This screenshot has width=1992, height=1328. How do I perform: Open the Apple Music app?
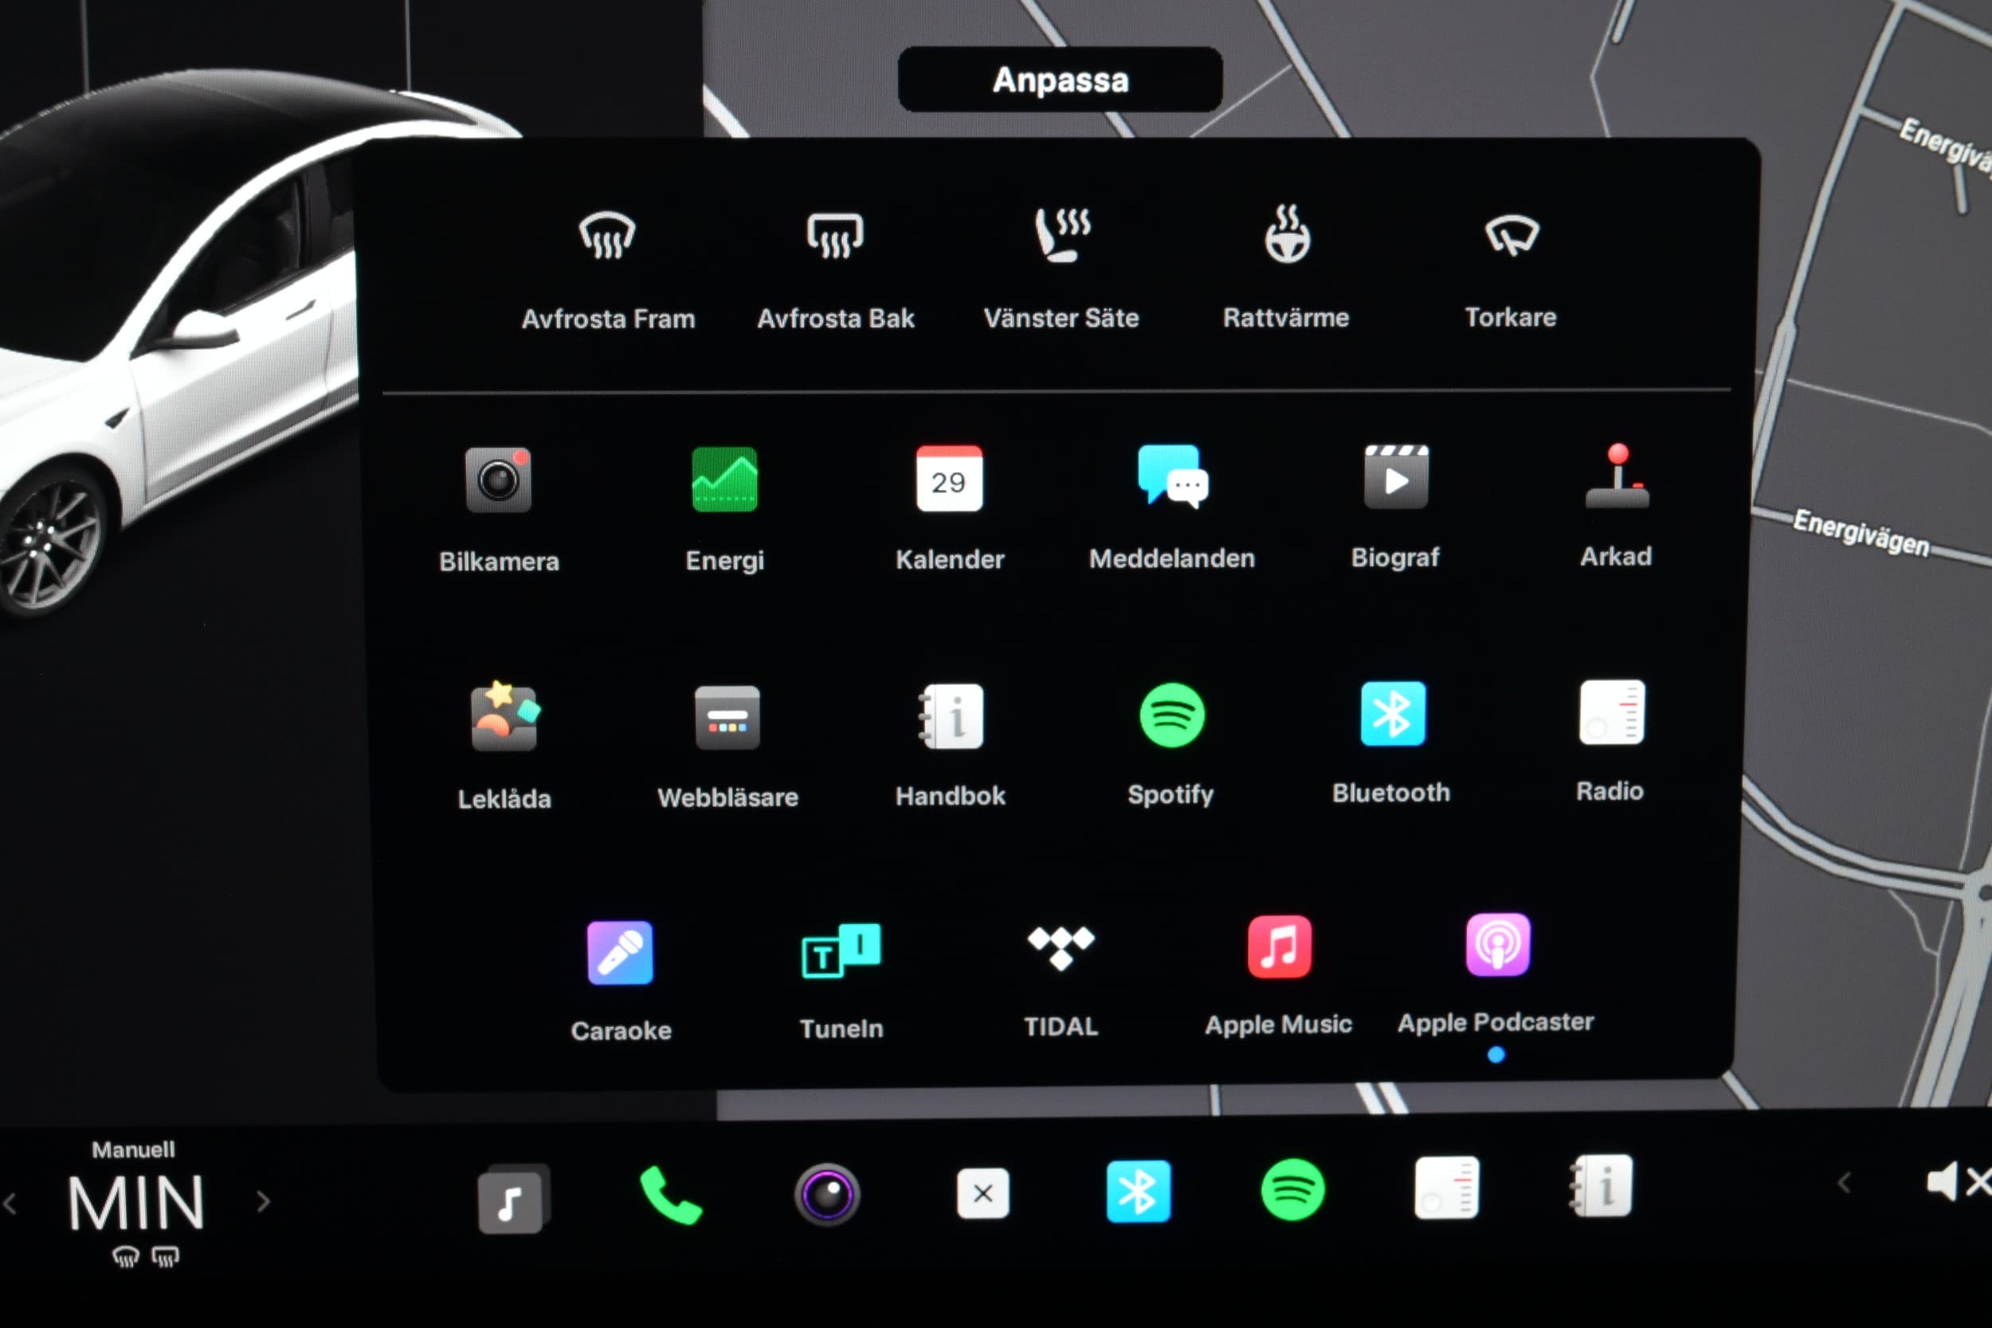point(1279,976)
